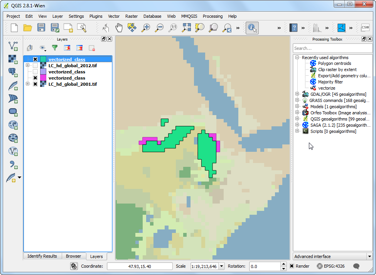Switch to the Browser tab

[73, 256]
